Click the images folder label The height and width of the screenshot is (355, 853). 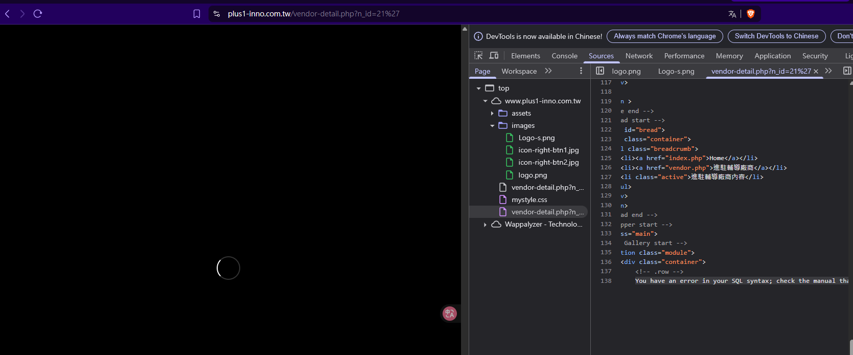click(x=523, y=126)
